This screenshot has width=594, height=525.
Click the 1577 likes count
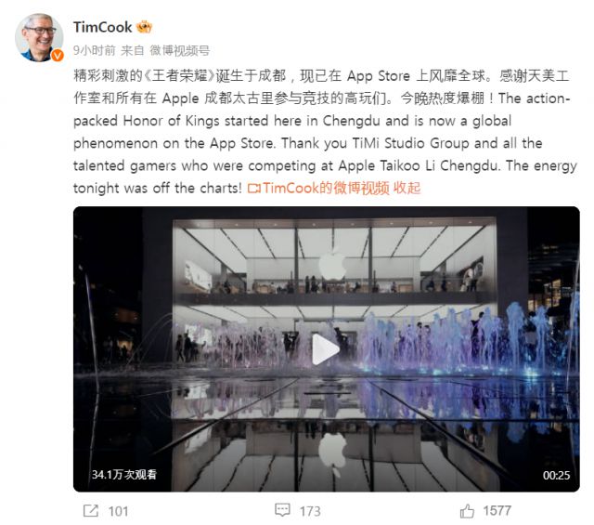[x=497, y=510]
